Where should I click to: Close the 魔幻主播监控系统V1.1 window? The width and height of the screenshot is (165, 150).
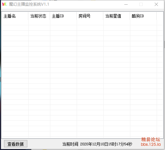click(156, 4)
